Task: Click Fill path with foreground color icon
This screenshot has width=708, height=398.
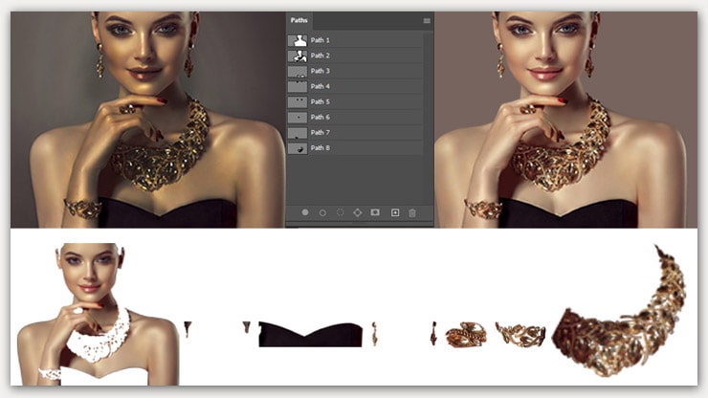Action: 305,212
